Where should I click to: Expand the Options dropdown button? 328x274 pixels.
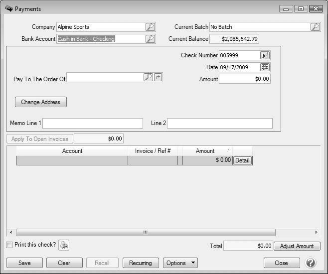[180, 263]
